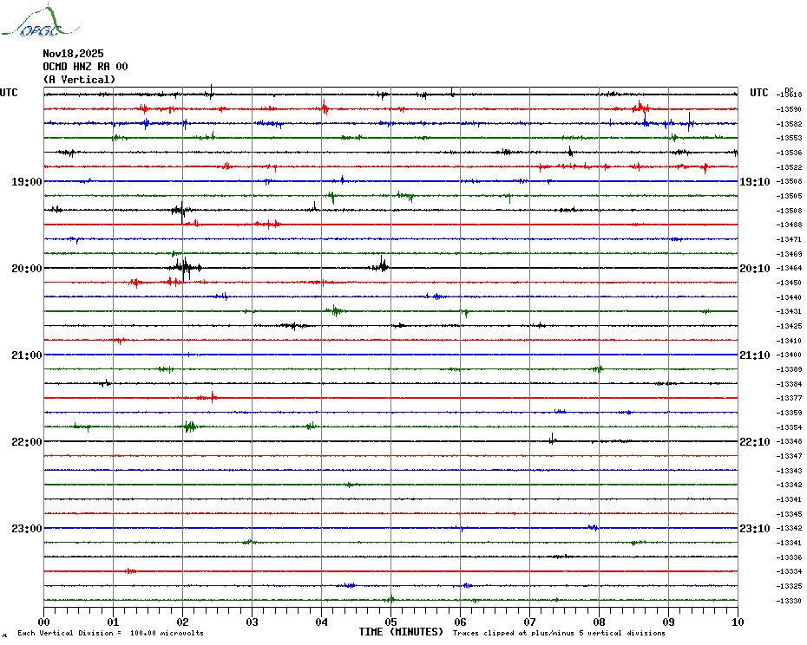Click the DC offset value -13330
807x645 pixels.
click(789, 601)
